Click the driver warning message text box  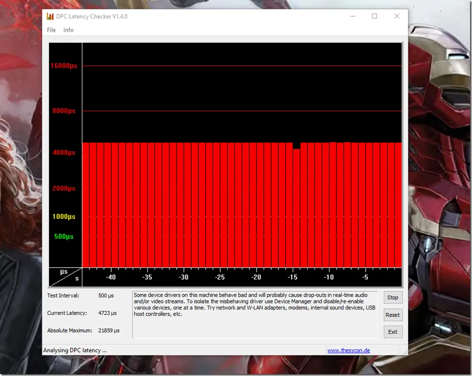click(255, 315)
